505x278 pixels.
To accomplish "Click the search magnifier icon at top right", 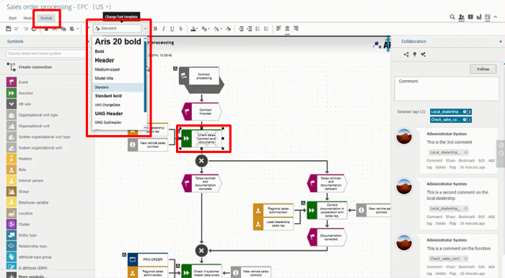I will click(x=452, y=17).
